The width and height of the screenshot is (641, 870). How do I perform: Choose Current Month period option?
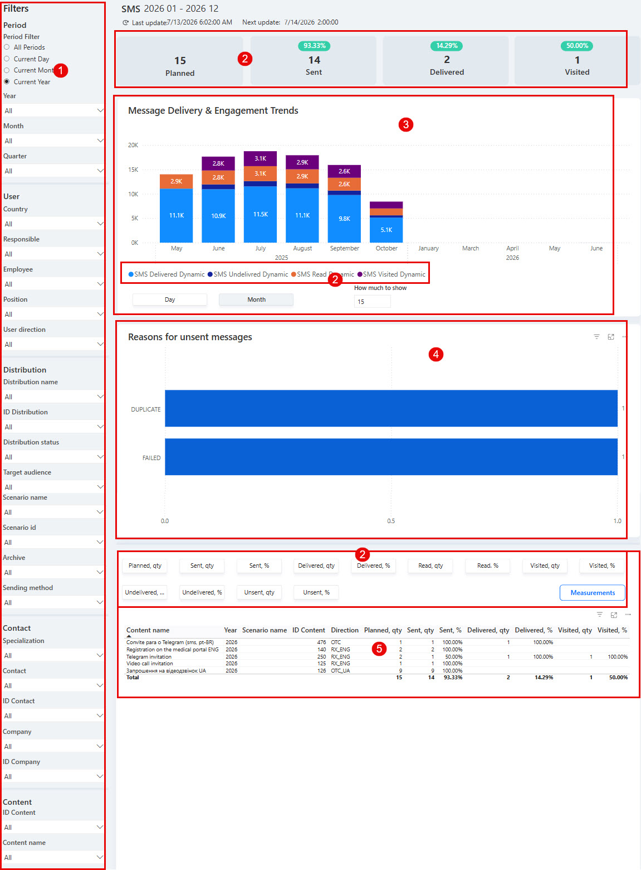(x=7, y=70)
